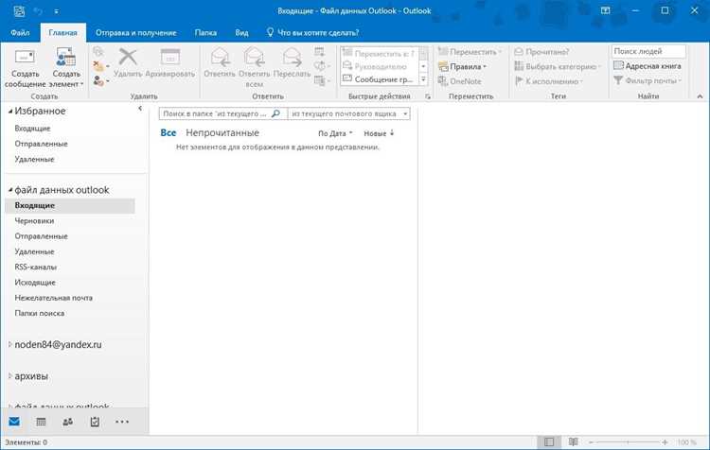
Task: Collapse the folder pane with the arrow
Action: (x=140, y=109)
